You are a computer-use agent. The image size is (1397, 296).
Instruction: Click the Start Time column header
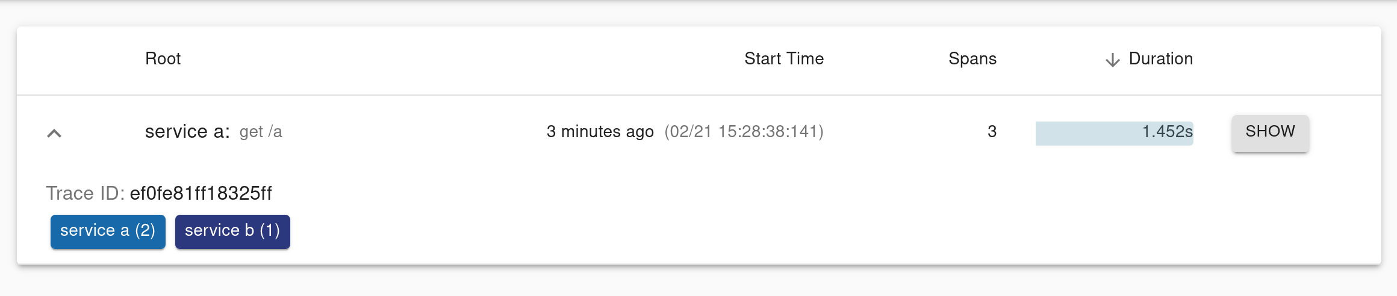[783, 59]
